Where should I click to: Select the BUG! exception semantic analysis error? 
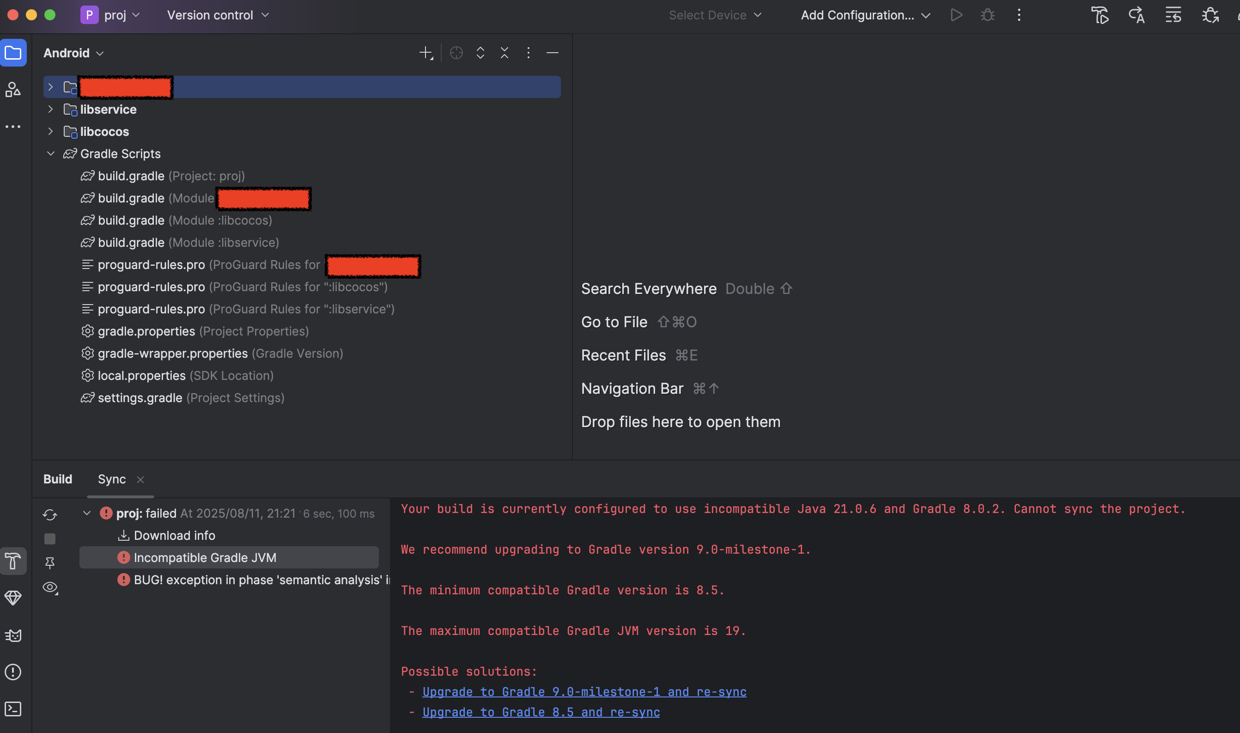253,580
